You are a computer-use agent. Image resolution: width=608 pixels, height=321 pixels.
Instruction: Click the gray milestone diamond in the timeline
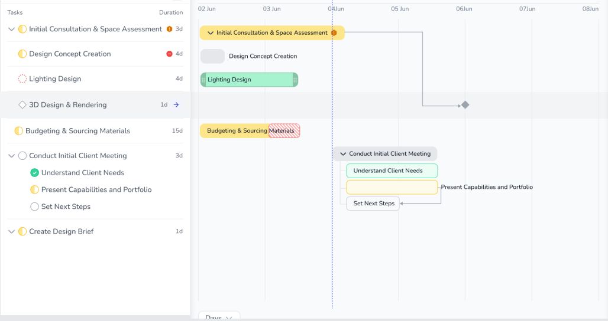[x=465, y=105]
